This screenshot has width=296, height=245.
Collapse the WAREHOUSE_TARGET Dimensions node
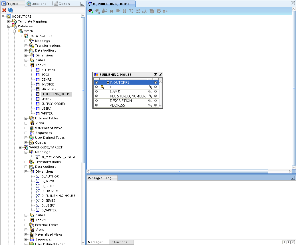click(26, 171)
